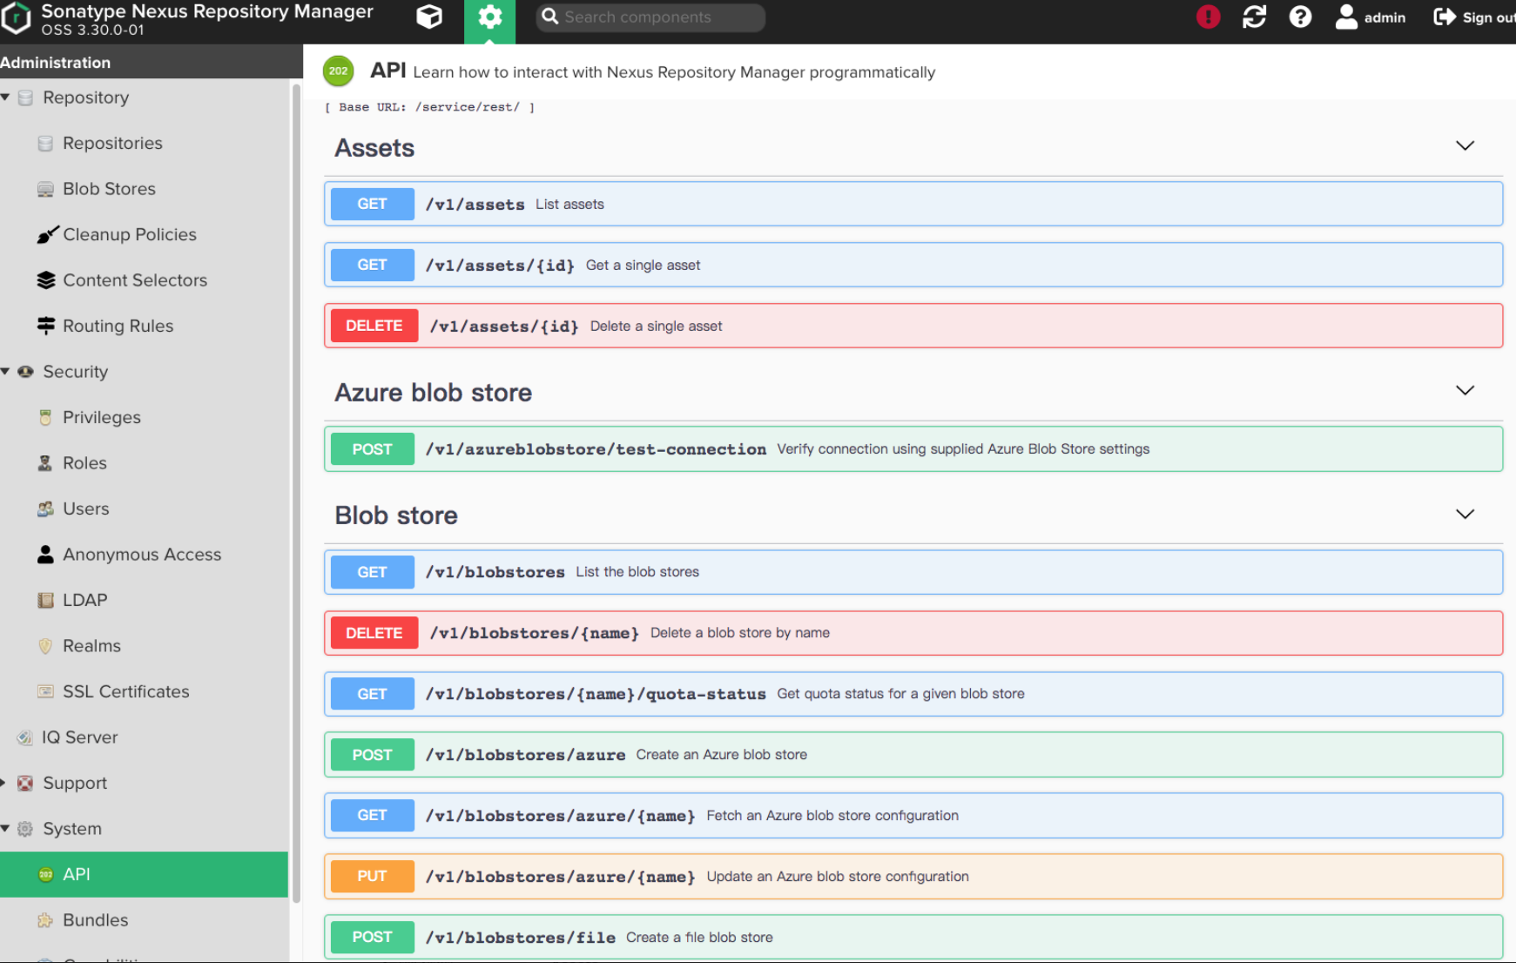The image size is (1516, 963).
Task: Click the sidebar vertical scrollbar
Action: coord(296,488)
